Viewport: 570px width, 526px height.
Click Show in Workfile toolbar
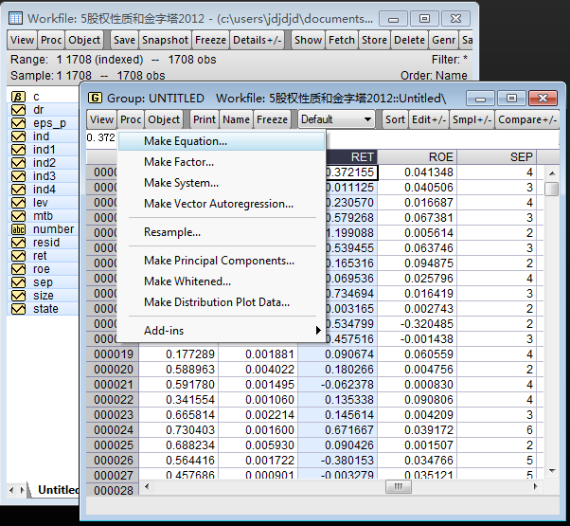tap(308, 40)
